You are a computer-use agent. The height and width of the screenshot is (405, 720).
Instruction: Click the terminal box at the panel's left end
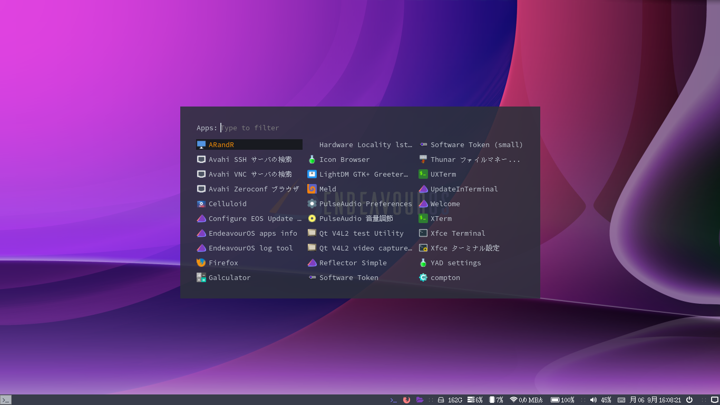tap(6, 400)
